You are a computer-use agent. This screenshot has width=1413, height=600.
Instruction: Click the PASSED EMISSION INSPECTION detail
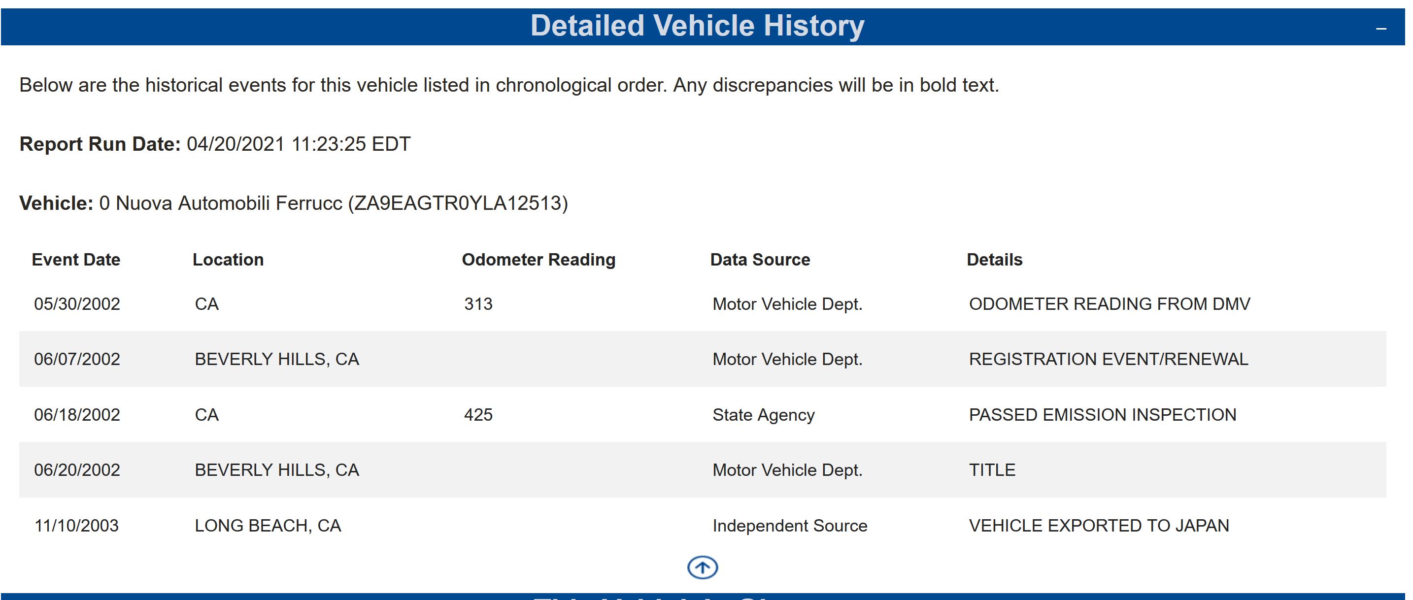coord(1102,415)
